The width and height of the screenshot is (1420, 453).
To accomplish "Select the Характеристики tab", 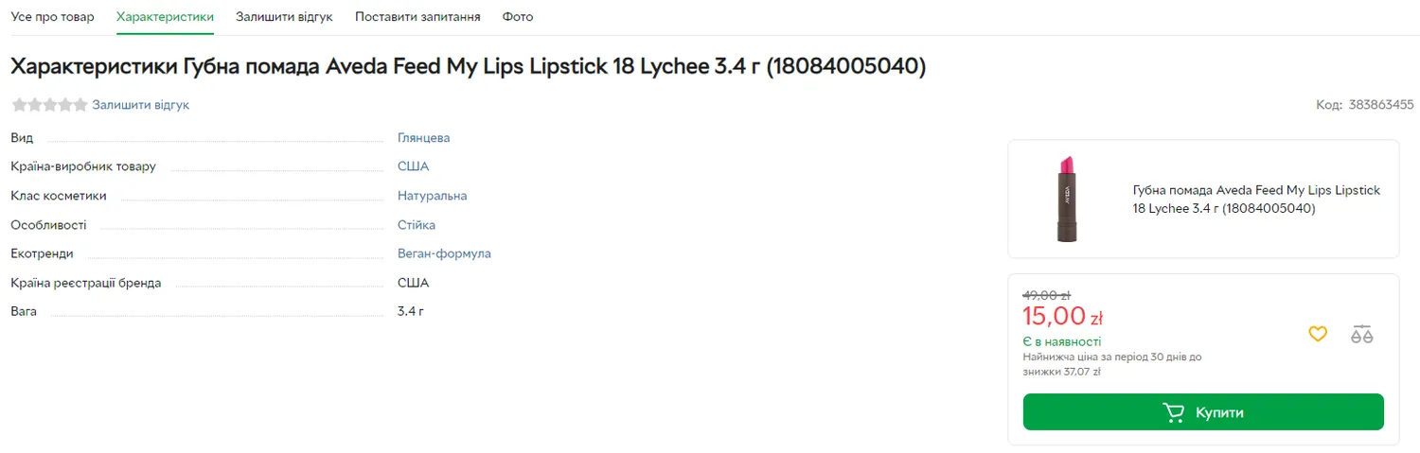I will coord(165,17).
